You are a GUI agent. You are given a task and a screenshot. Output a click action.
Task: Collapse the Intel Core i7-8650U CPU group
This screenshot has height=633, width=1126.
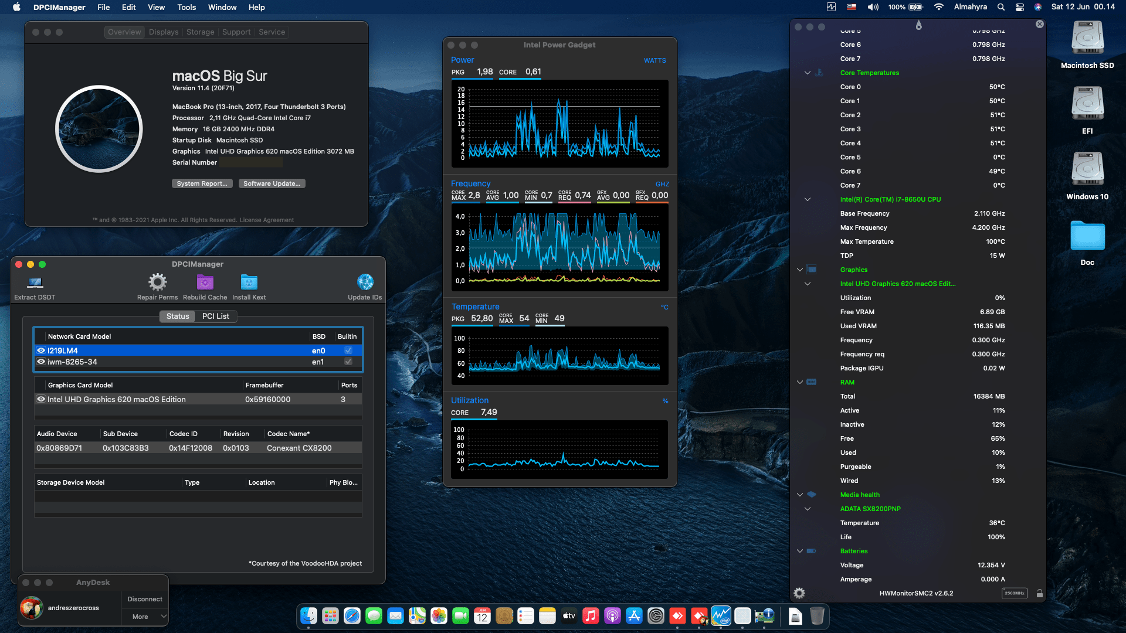[808, 199]
